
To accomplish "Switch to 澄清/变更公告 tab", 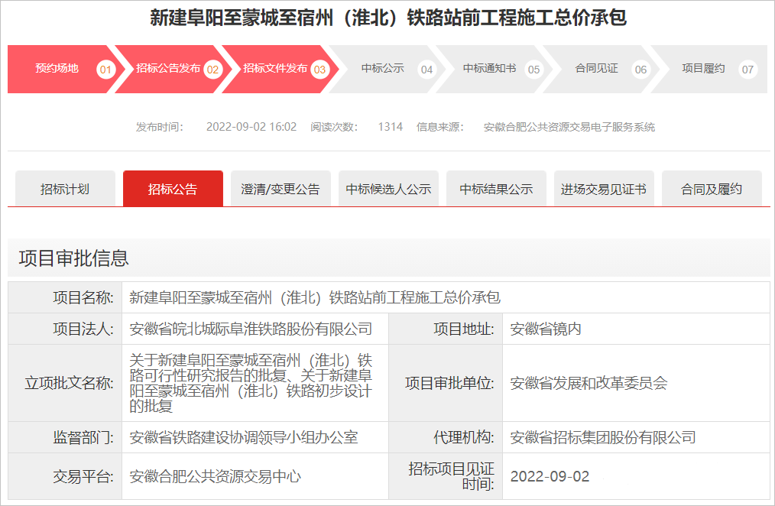I will coord(280,189).
